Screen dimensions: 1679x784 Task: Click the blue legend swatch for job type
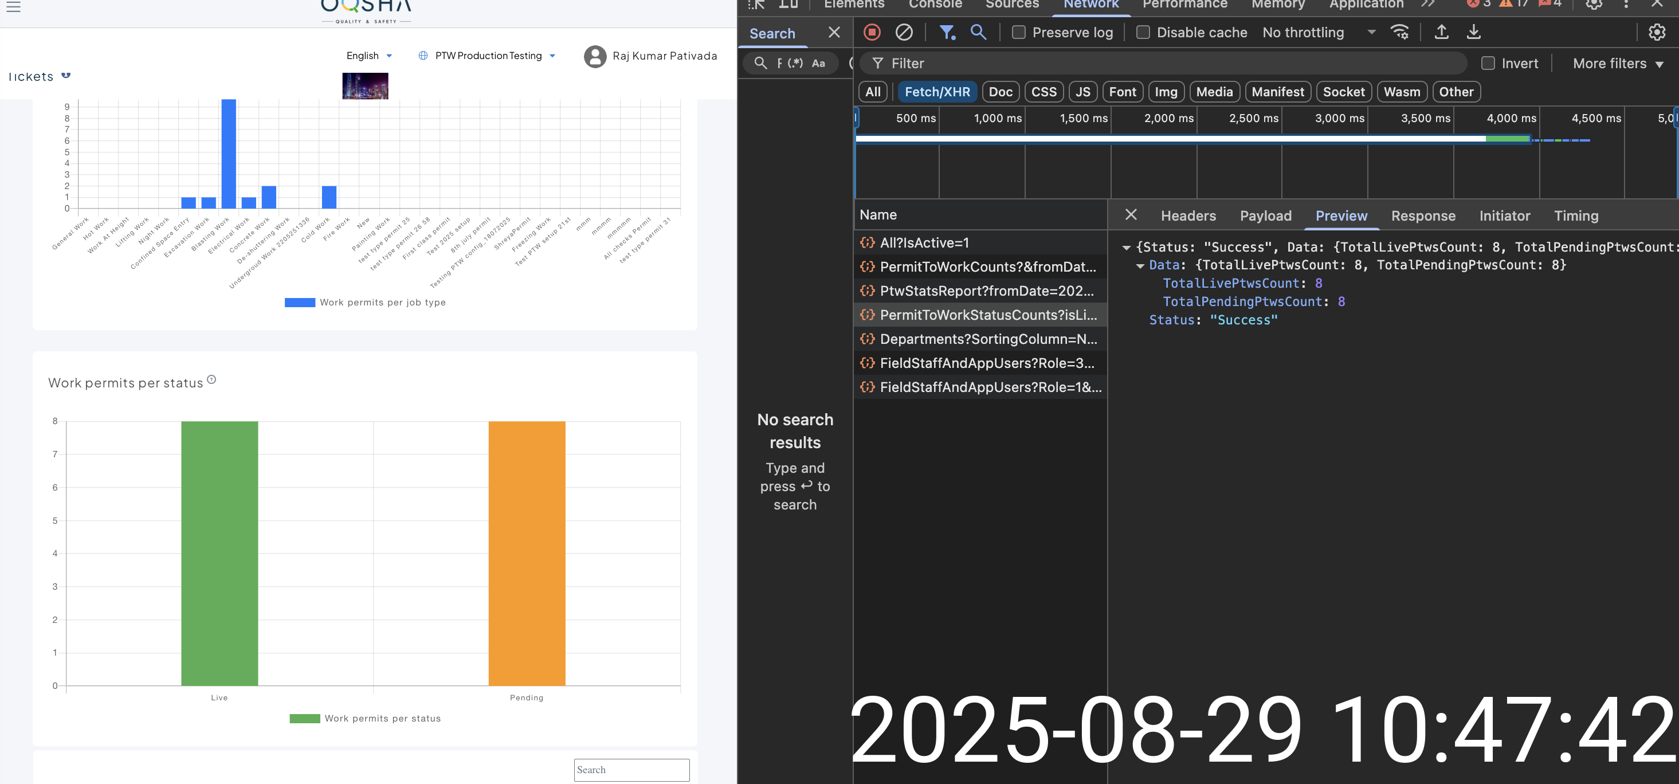tap(300, 303)
